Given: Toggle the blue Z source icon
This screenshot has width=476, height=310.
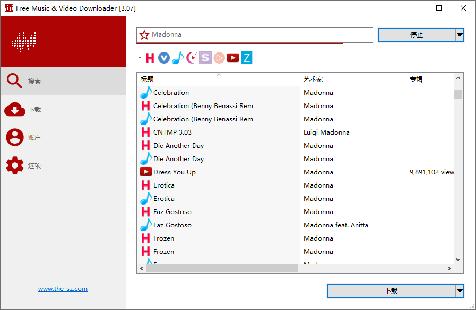Looking at the screenshot, I should [x=247, y=58].
